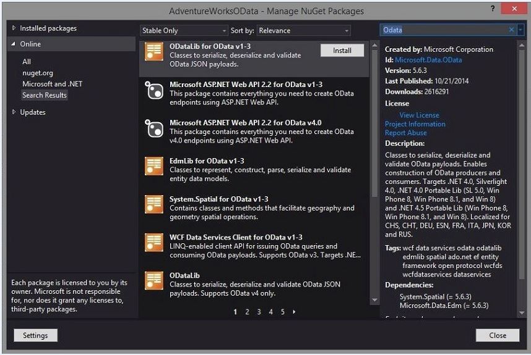Close the Manage NuGet Packages window

pyautogui.click(x=514, y=9)
